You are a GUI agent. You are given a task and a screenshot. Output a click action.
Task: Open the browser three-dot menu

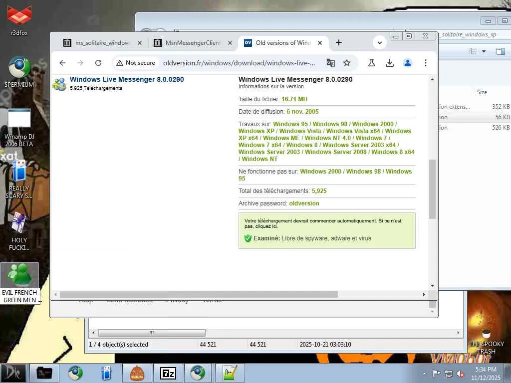(425, 63)
